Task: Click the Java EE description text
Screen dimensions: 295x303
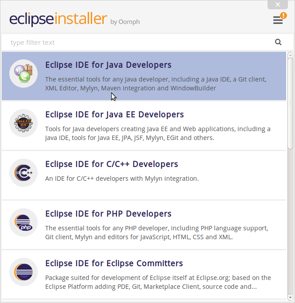Action: coord(158,133)
